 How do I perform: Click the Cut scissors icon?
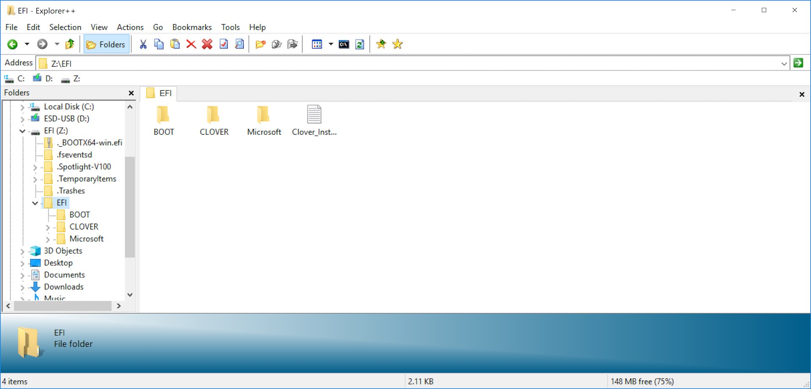pyautogui.click(x=143, y=44)
